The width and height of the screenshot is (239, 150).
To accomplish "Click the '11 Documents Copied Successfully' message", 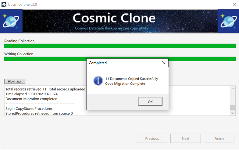I will (132, 79).
